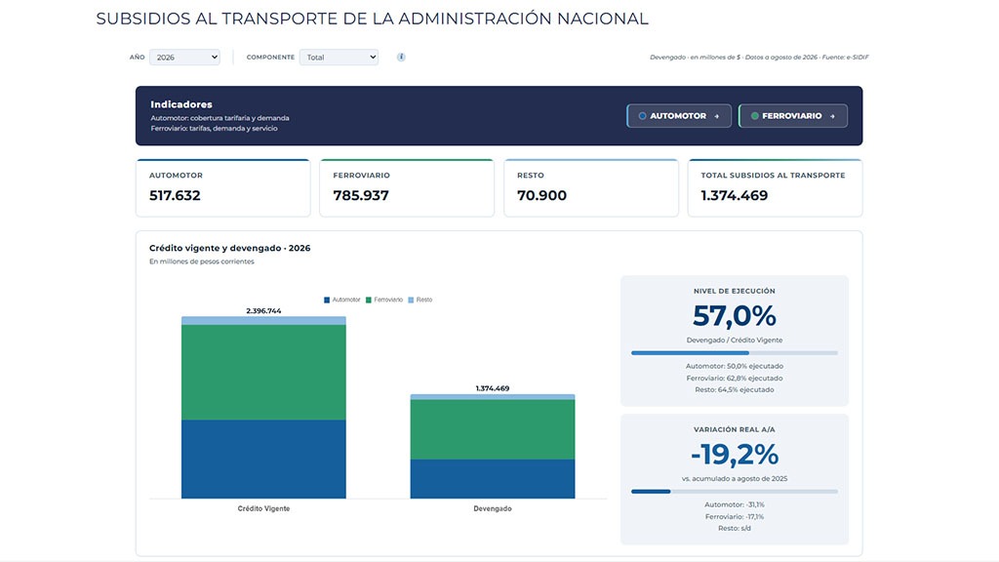Screen dimensions: 999x562
Task: Open the Componente Total dropdown
Action: [339, 58]
